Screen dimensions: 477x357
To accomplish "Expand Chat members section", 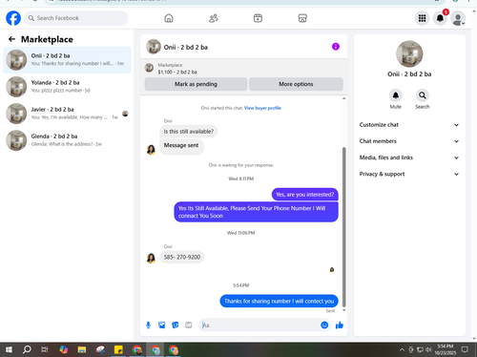I will pyautogui.click(x=409, y=141).
